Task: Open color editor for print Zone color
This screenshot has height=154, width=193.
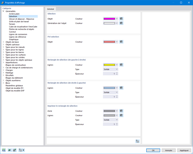Action: point(121,111)
